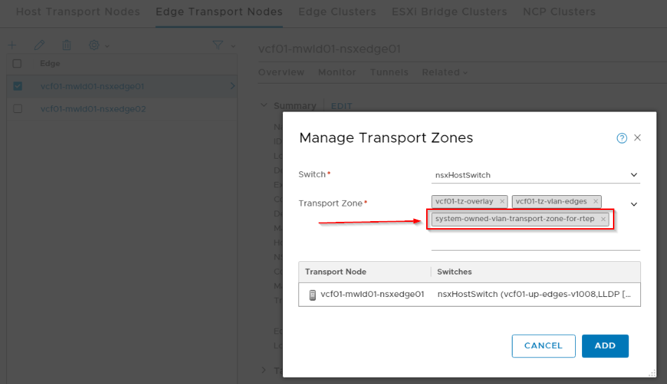The height and width of the screenshot is (384, 667).
Task: Click the add (plus) edge node icon
Action: (12, 45)
